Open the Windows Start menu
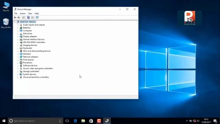This screenshot has width=220, height=124. point(4,121)
